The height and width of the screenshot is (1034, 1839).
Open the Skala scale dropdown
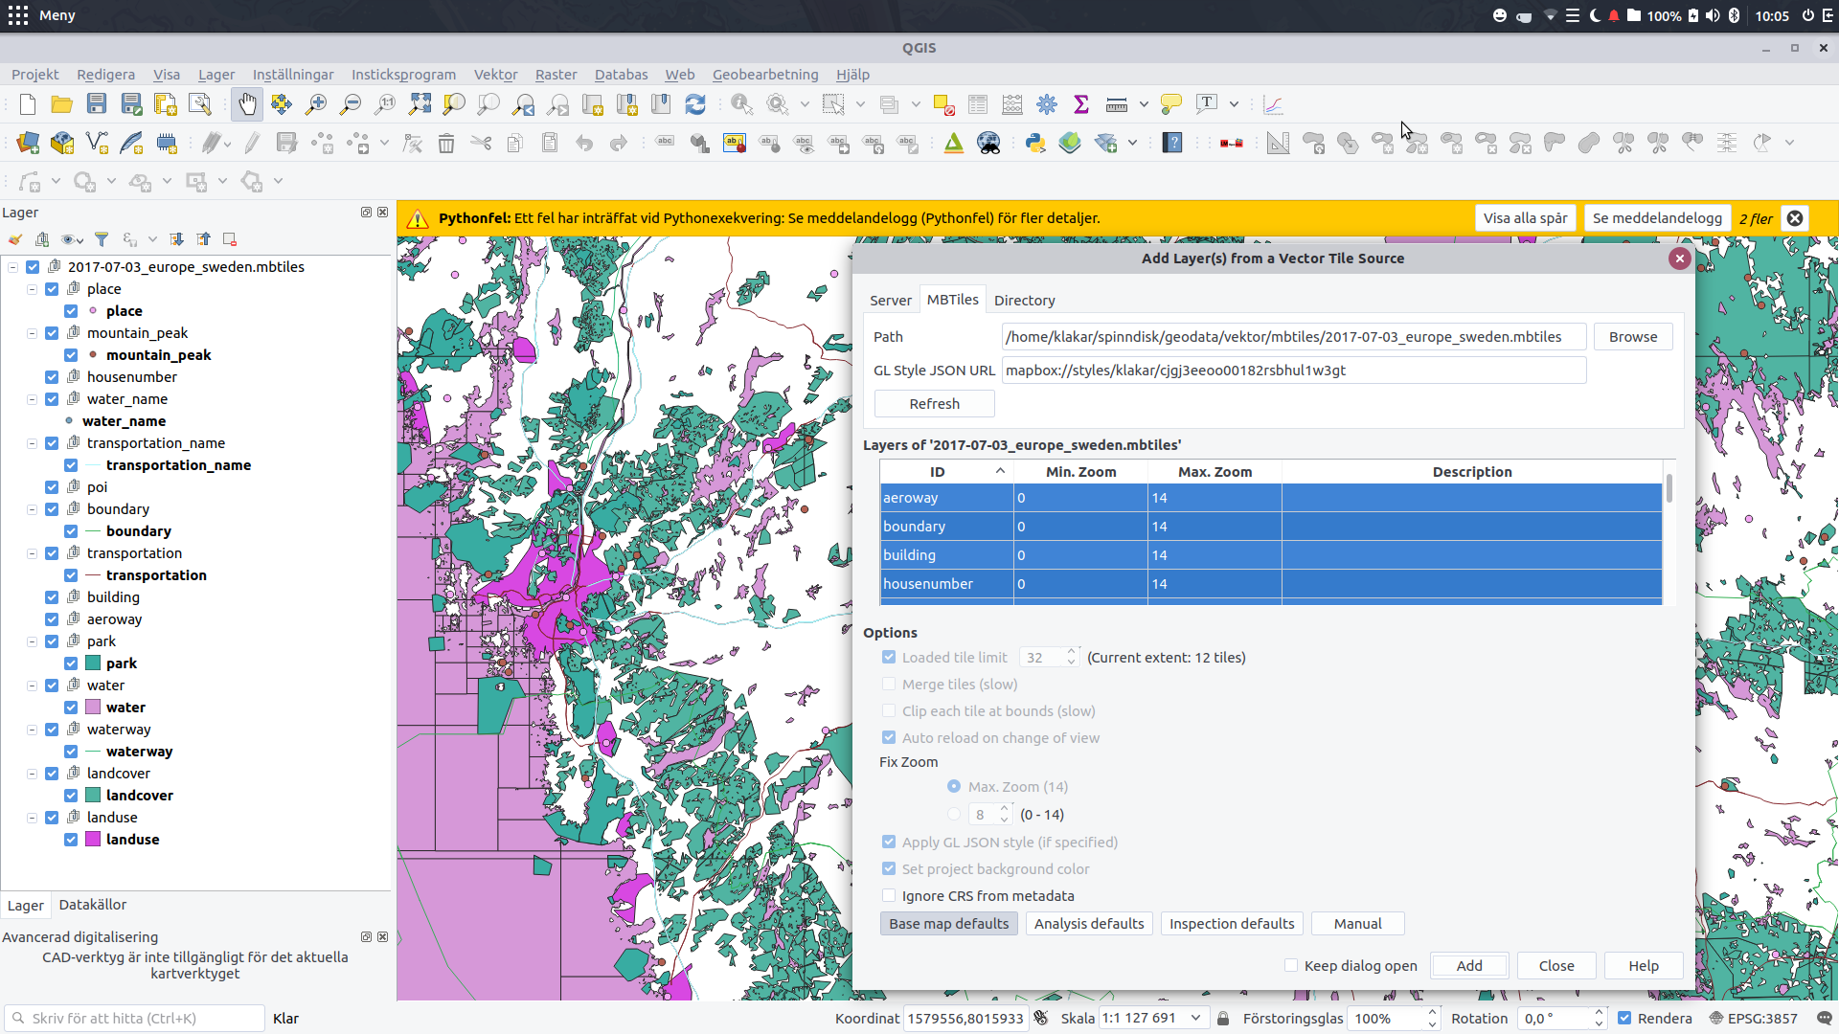(1193, 1018)
